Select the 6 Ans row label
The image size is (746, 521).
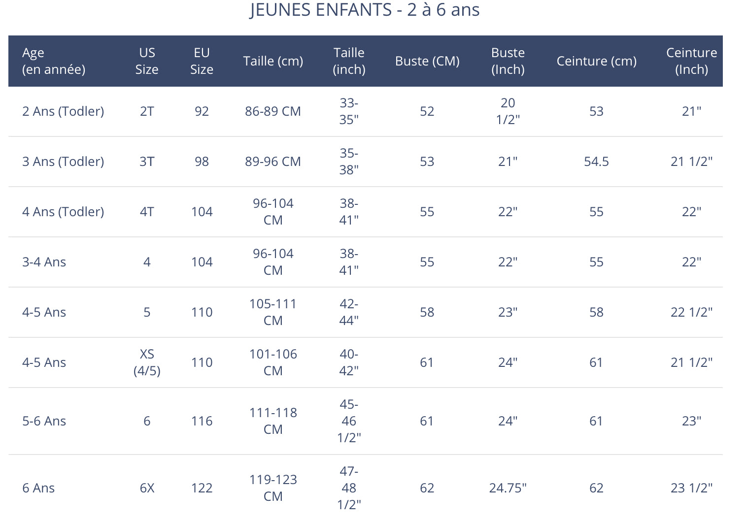click(38, 488)
